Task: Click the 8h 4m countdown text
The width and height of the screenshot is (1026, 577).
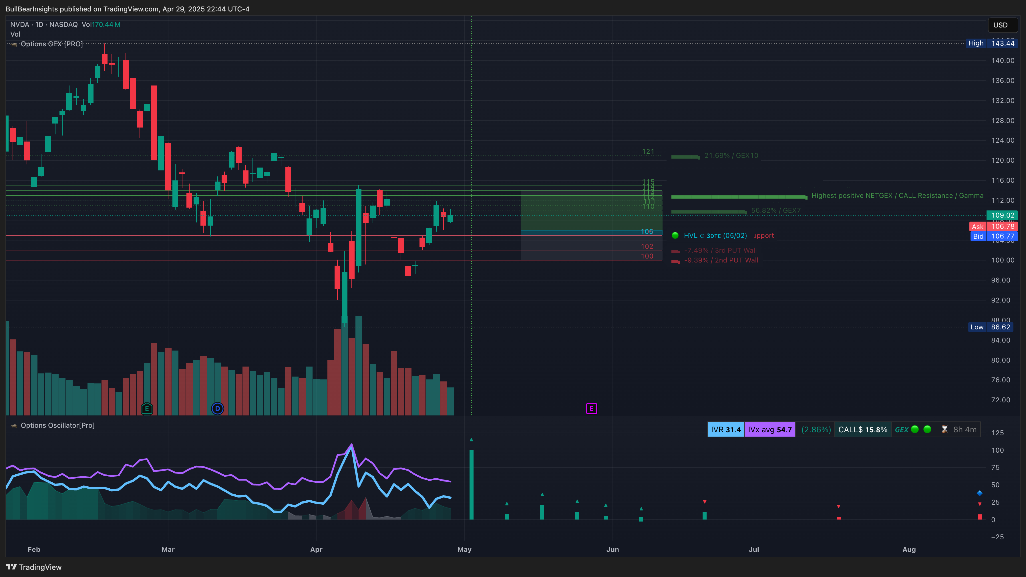Action: click(965, 430)
